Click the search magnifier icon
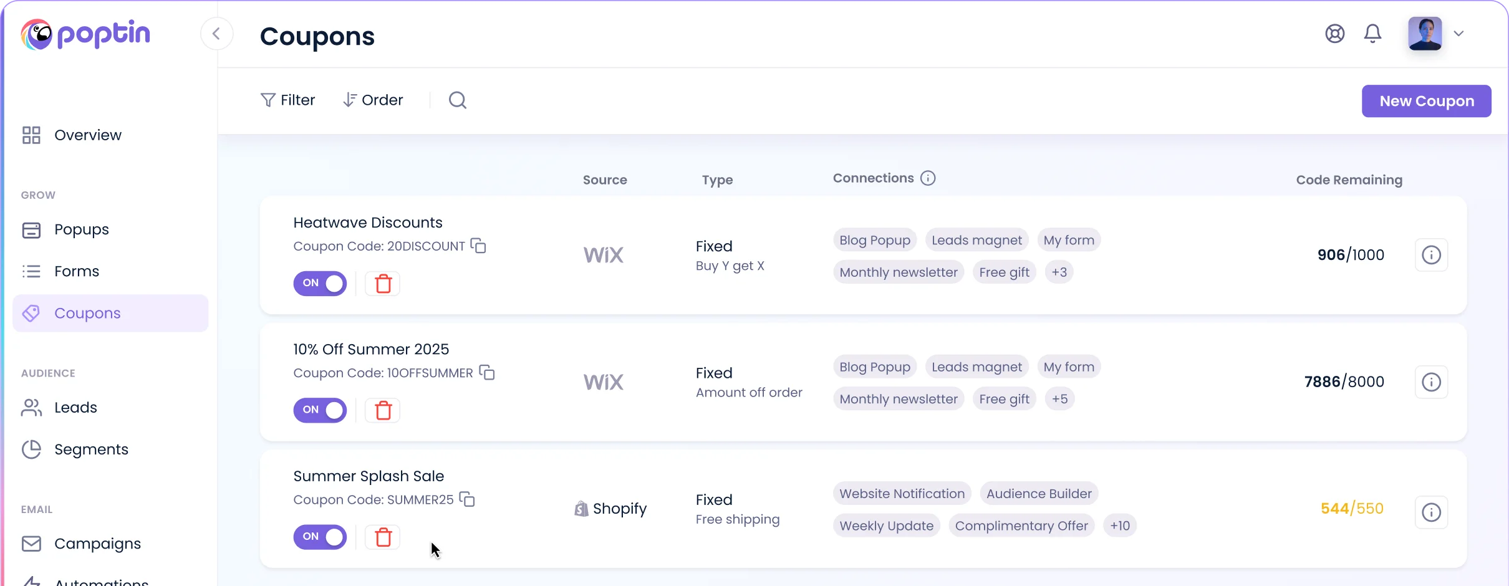Image resolution: width=1509 pixels, height=586 pixels. click(458, 100)
